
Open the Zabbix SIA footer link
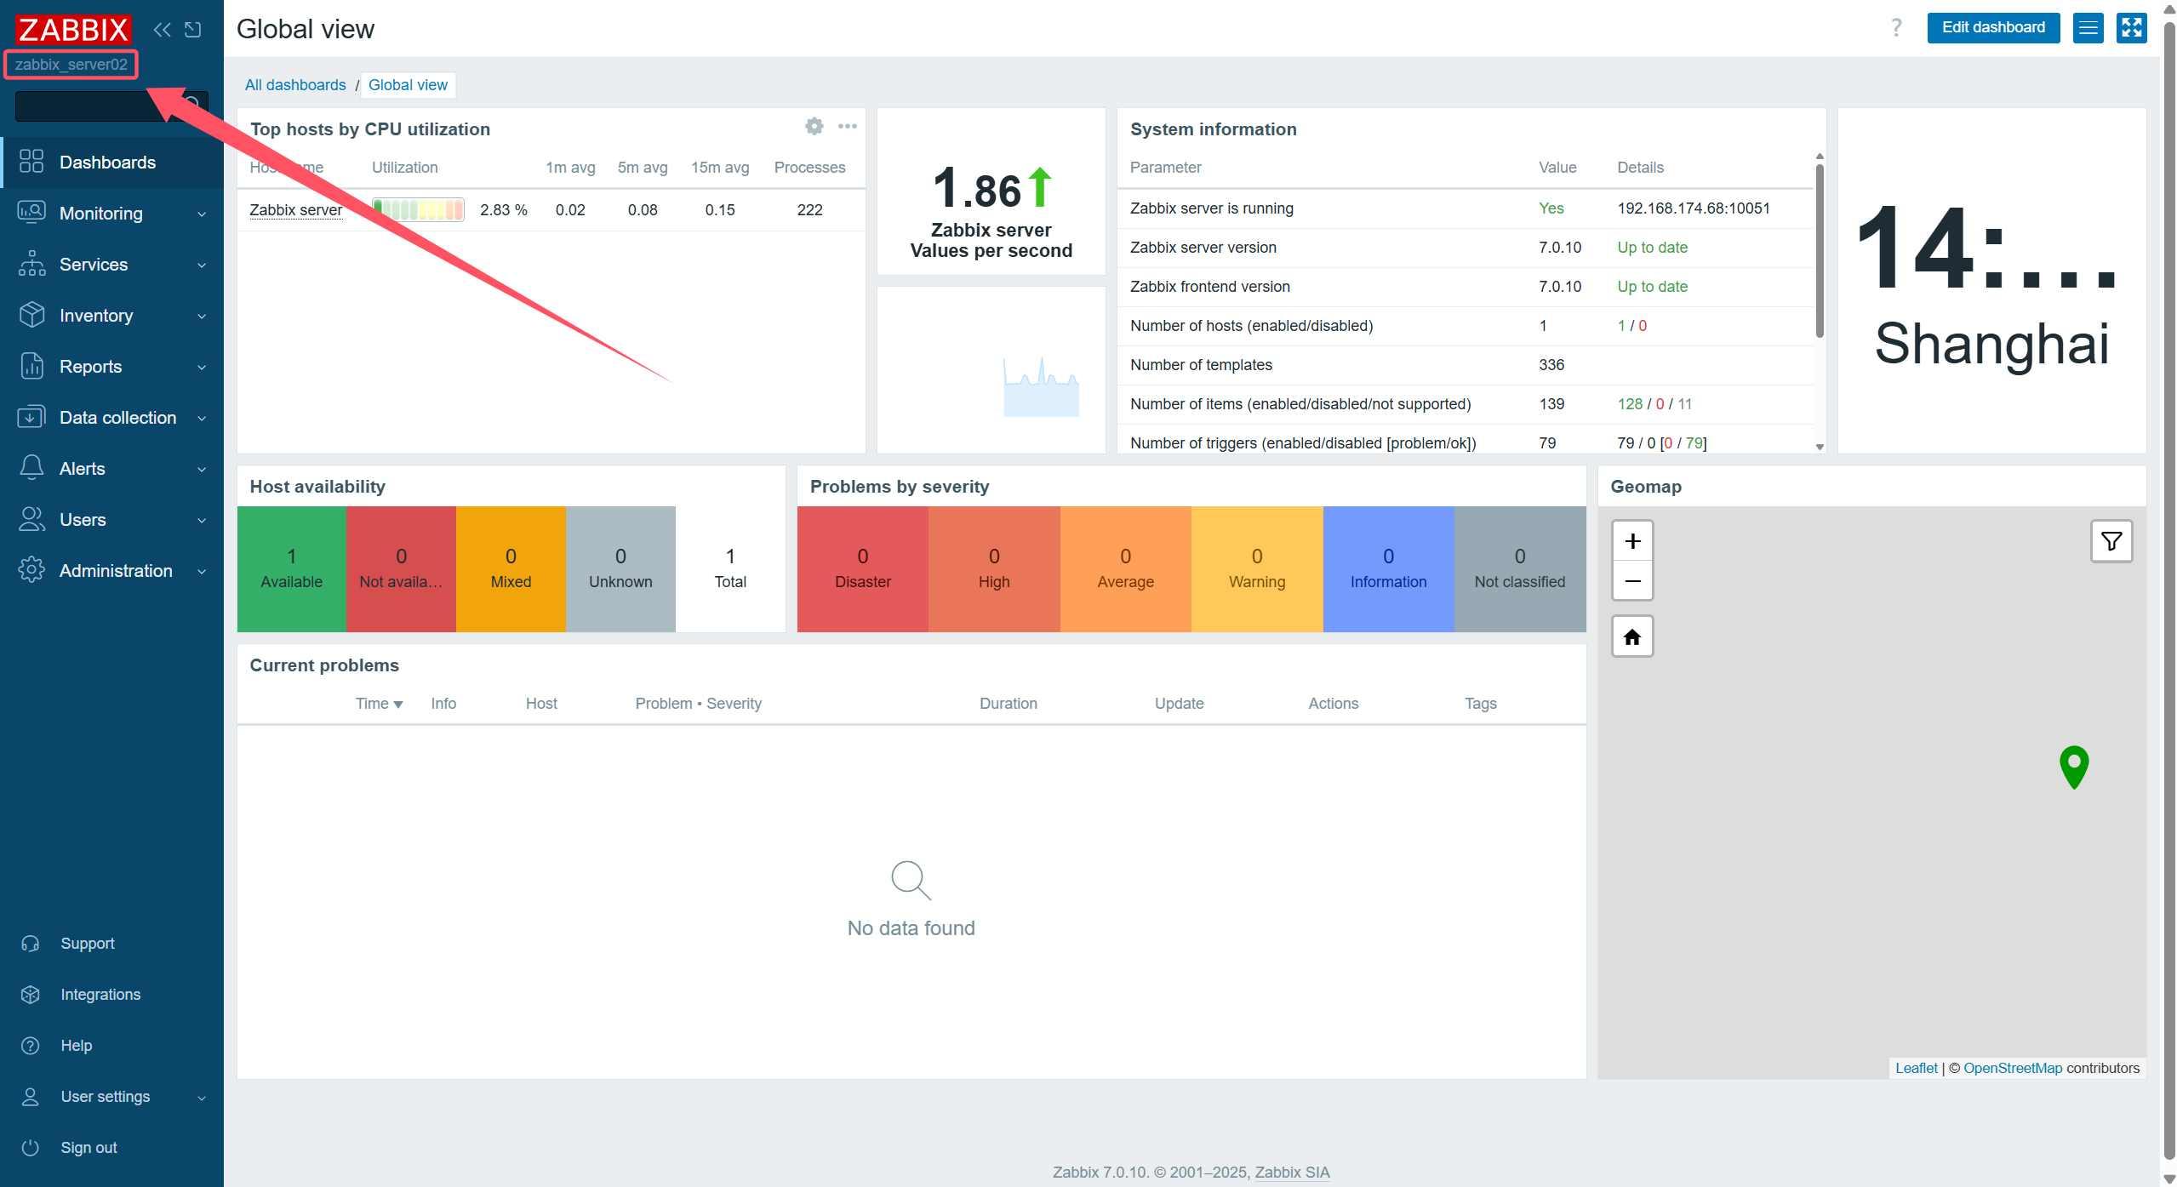[x=1292, y=1172]
